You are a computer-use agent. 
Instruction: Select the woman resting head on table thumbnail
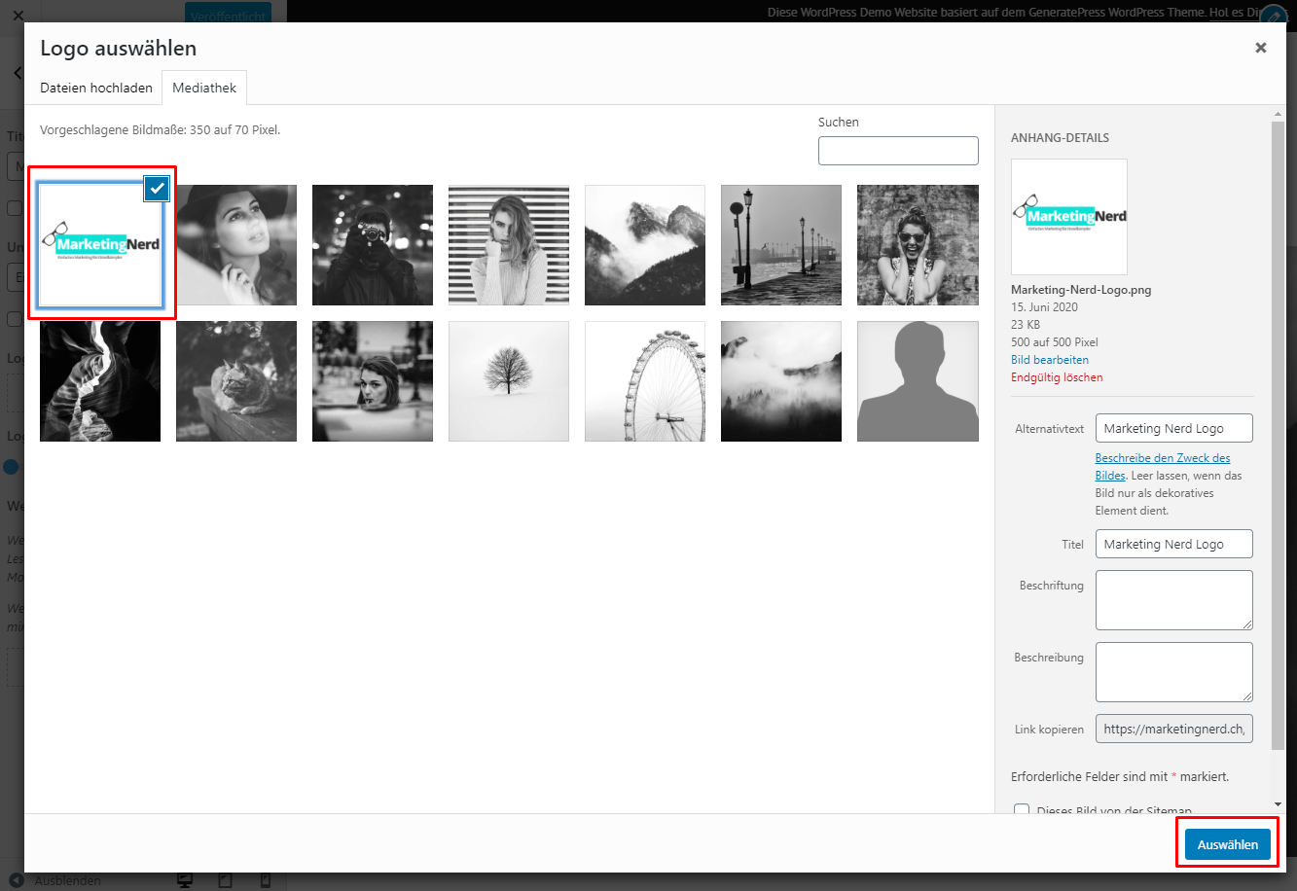(373, 381)
